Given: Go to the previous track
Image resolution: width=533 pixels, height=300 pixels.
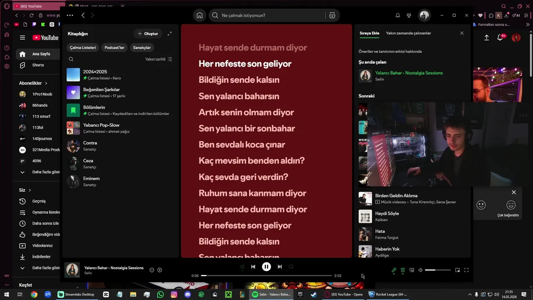Looking at the screenshot, I should pos(253,267).
